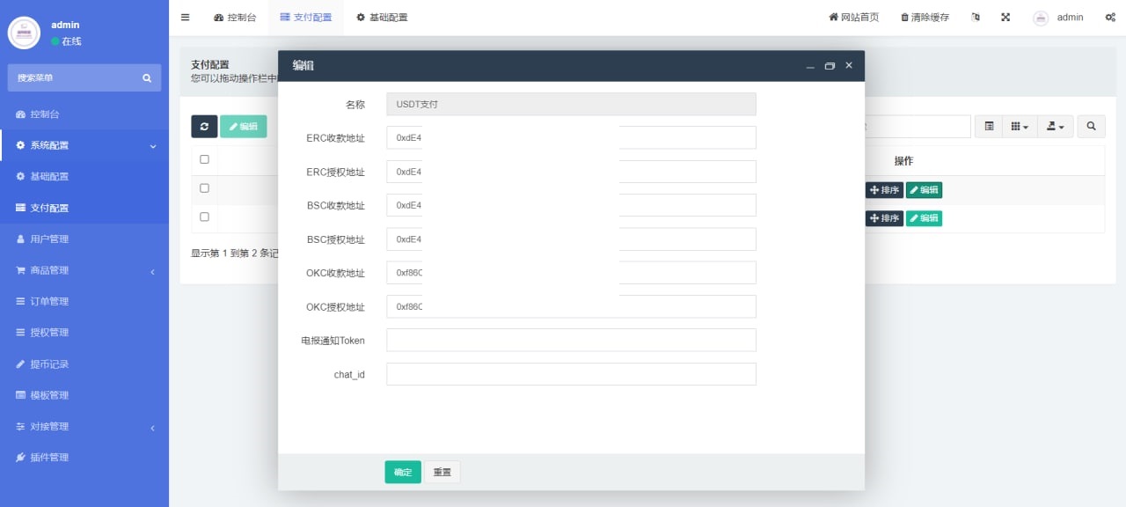Click the refresh icon above the table
The width and height of the screenshot is (1126, 507).
[204, 126]
